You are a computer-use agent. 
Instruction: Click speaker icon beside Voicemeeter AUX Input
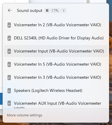coord(9,103)
